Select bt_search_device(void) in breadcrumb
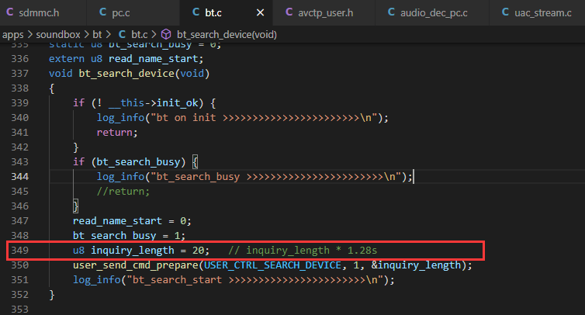The height and width of the screenshot is (315, 585). tap(227, 35)
